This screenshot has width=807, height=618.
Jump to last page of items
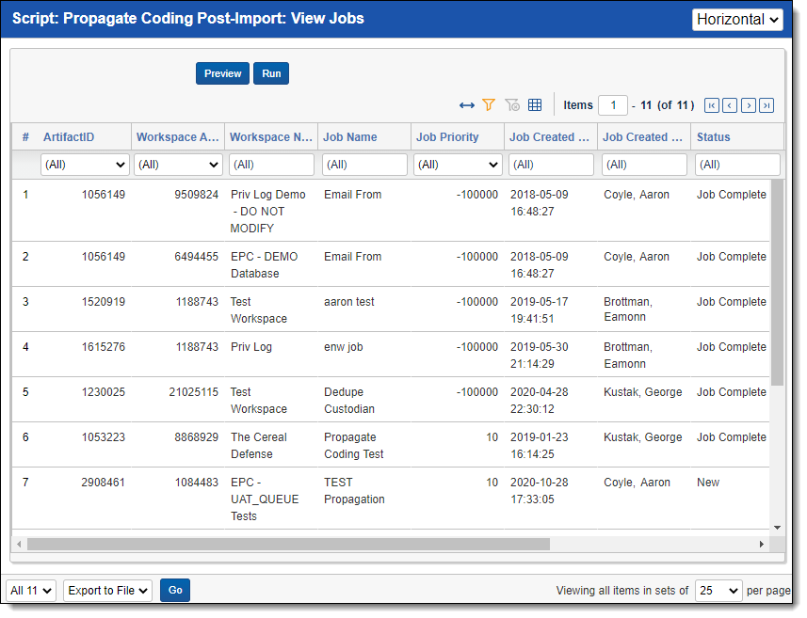pyautogui.click(x=767, y=105)
